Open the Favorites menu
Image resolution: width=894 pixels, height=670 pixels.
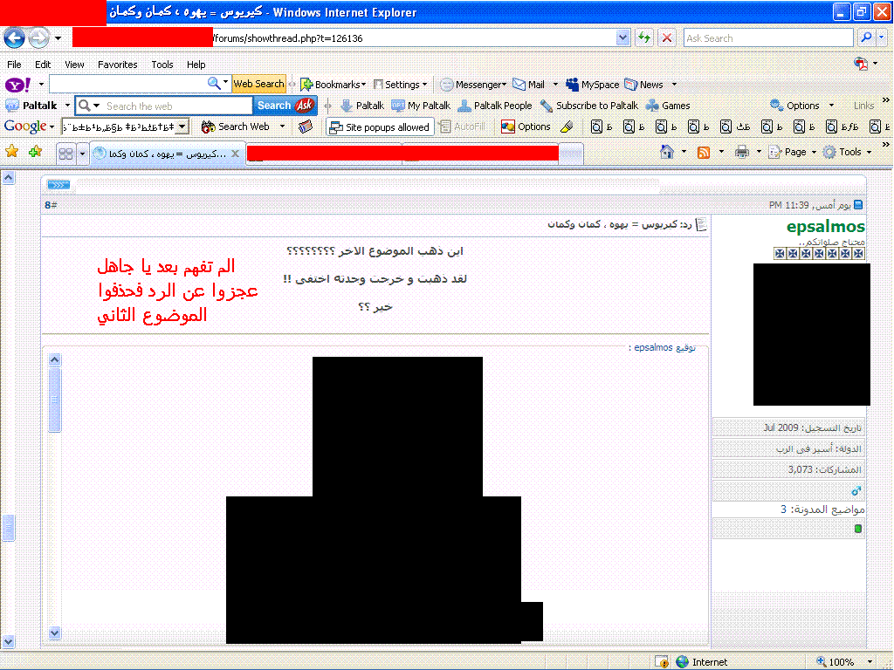coord(117,65)
